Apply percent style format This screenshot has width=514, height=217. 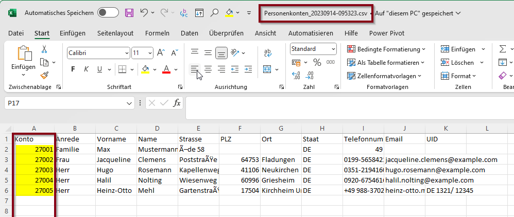coord(317,62)
